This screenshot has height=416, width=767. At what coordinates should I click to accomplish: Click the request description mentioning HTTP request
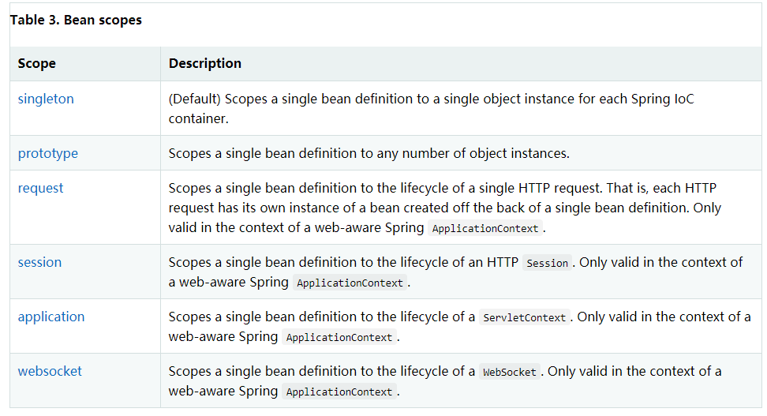(x=445, y=208)
